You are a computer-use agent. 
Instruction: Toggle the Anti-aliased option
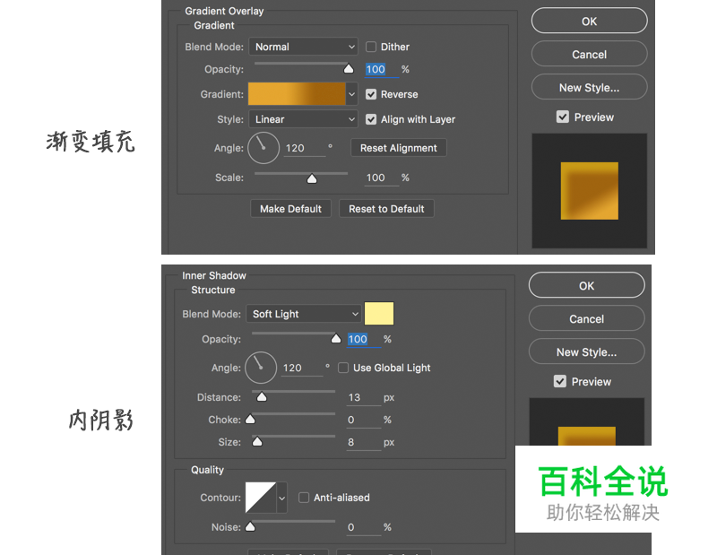tap(302, 497)
